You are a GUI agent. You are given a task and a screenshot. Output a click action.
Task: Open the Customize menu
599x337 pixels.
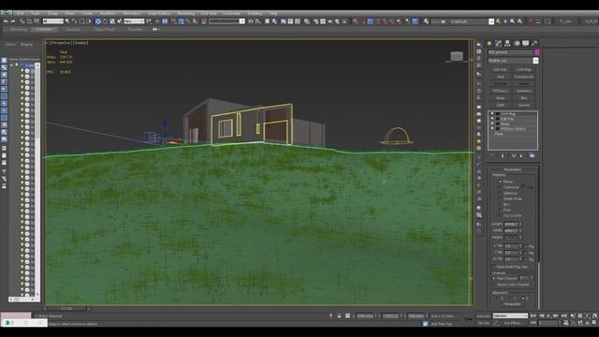(231, 13)
